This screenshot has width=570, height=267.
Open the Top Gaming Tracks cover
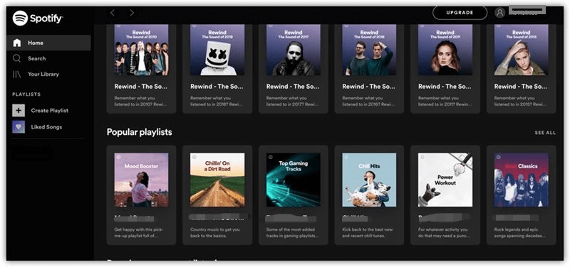pyautogui.click(x=294, y=180)
